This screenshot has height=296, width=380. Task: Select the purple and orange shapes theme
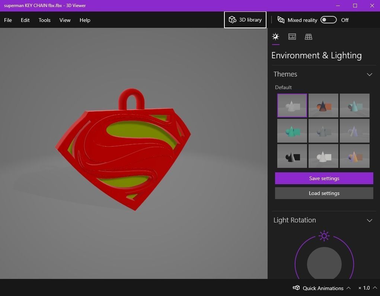[355, 156]
